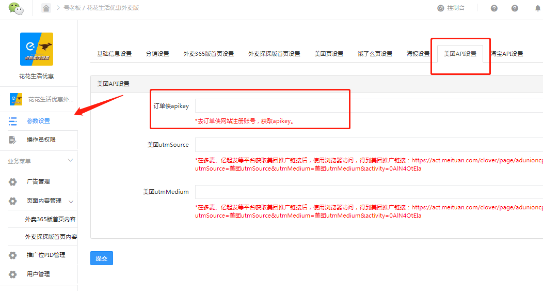Viewport: 543px width, 291px height.
Task: Click gear icon beside 页面内容管理
Action: point(13,201)
